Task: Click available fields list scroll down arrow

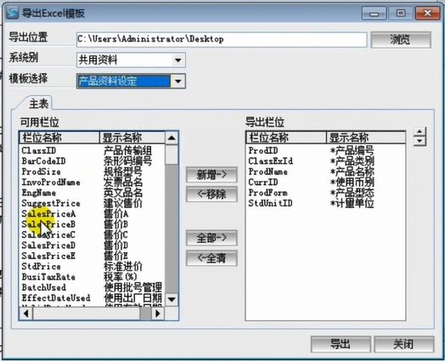Action: 172,299
